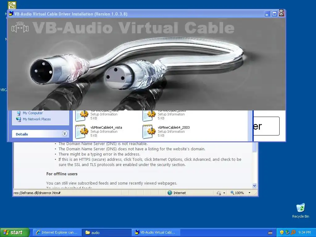
Task: Open the zoom level dropdown arrow
Action: 249,193
